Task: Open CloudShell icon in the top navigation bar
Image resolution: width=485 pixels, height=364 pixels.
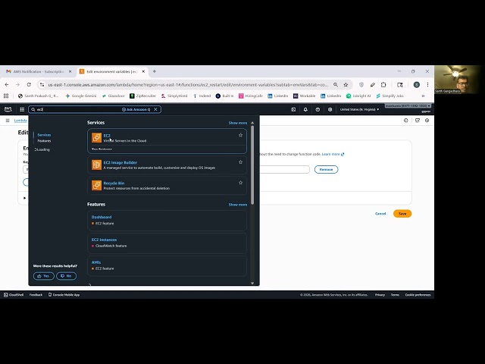Action: point(293,109)
